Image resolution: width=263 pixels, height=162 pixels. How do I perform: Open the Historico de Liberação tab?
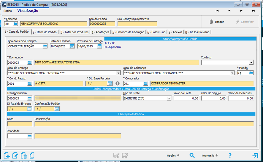point(128,32)
